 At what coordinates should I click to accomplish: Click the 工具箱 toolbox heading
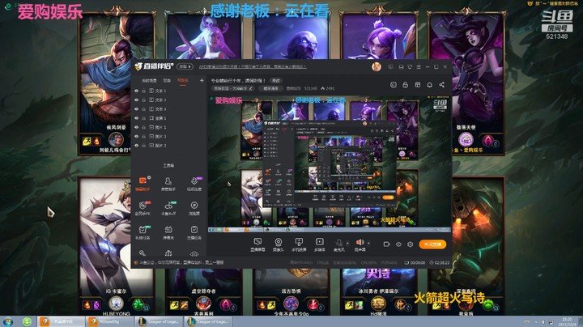[168, 165]
